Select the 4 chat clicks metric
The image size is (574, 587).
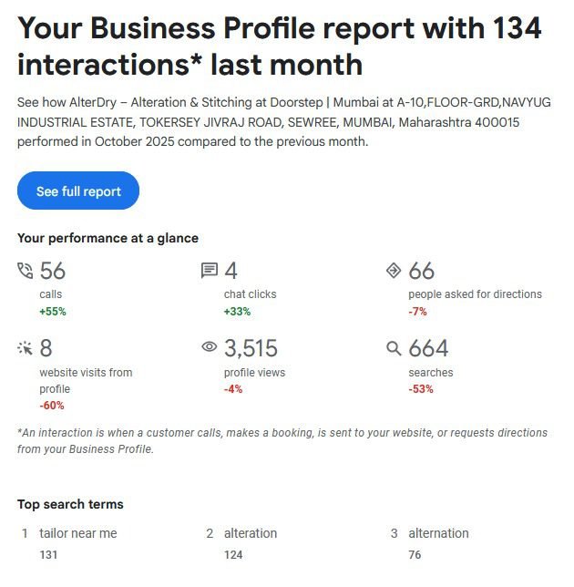[231, 272]
